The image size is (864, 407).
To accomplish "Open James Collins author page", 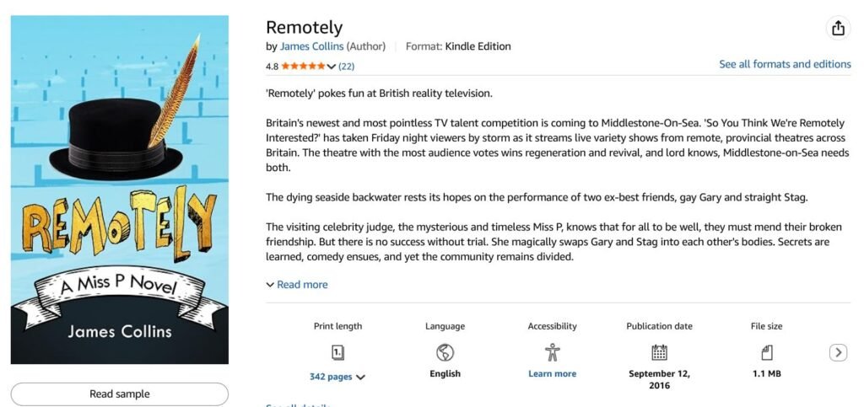I will coord(311,46).
